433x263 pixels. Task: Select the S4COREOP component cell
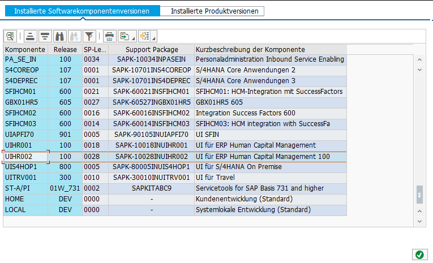point(25,70)
